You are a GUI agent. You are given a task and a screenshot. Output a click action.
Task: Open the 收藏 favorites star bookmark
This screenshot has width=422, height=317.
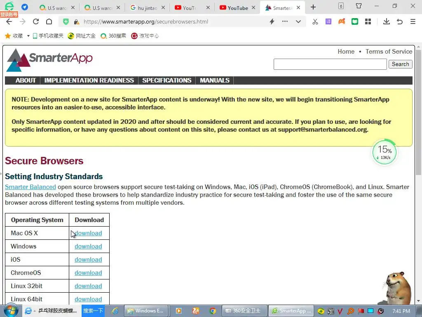point(14,36)
